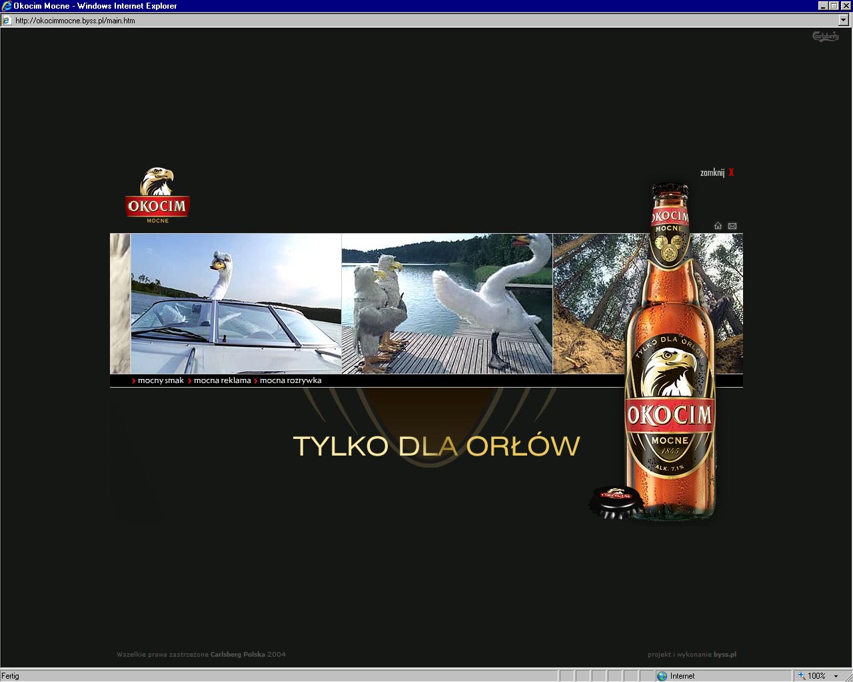This screenshot has width=853, height=682.
Task: Click the red X next to zamknij
Action: tap(730, 172)
